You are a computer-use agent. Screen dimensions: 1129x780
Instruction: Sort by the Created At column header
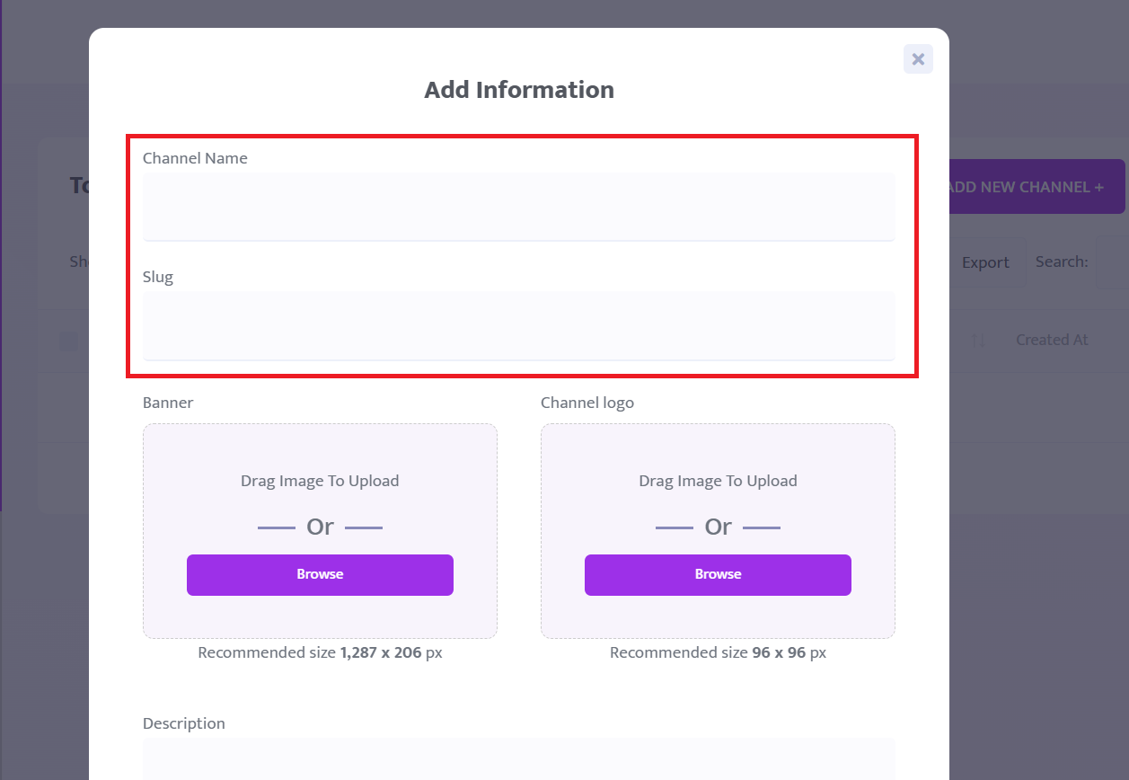pyautogui.click(x=1052, y=340)
